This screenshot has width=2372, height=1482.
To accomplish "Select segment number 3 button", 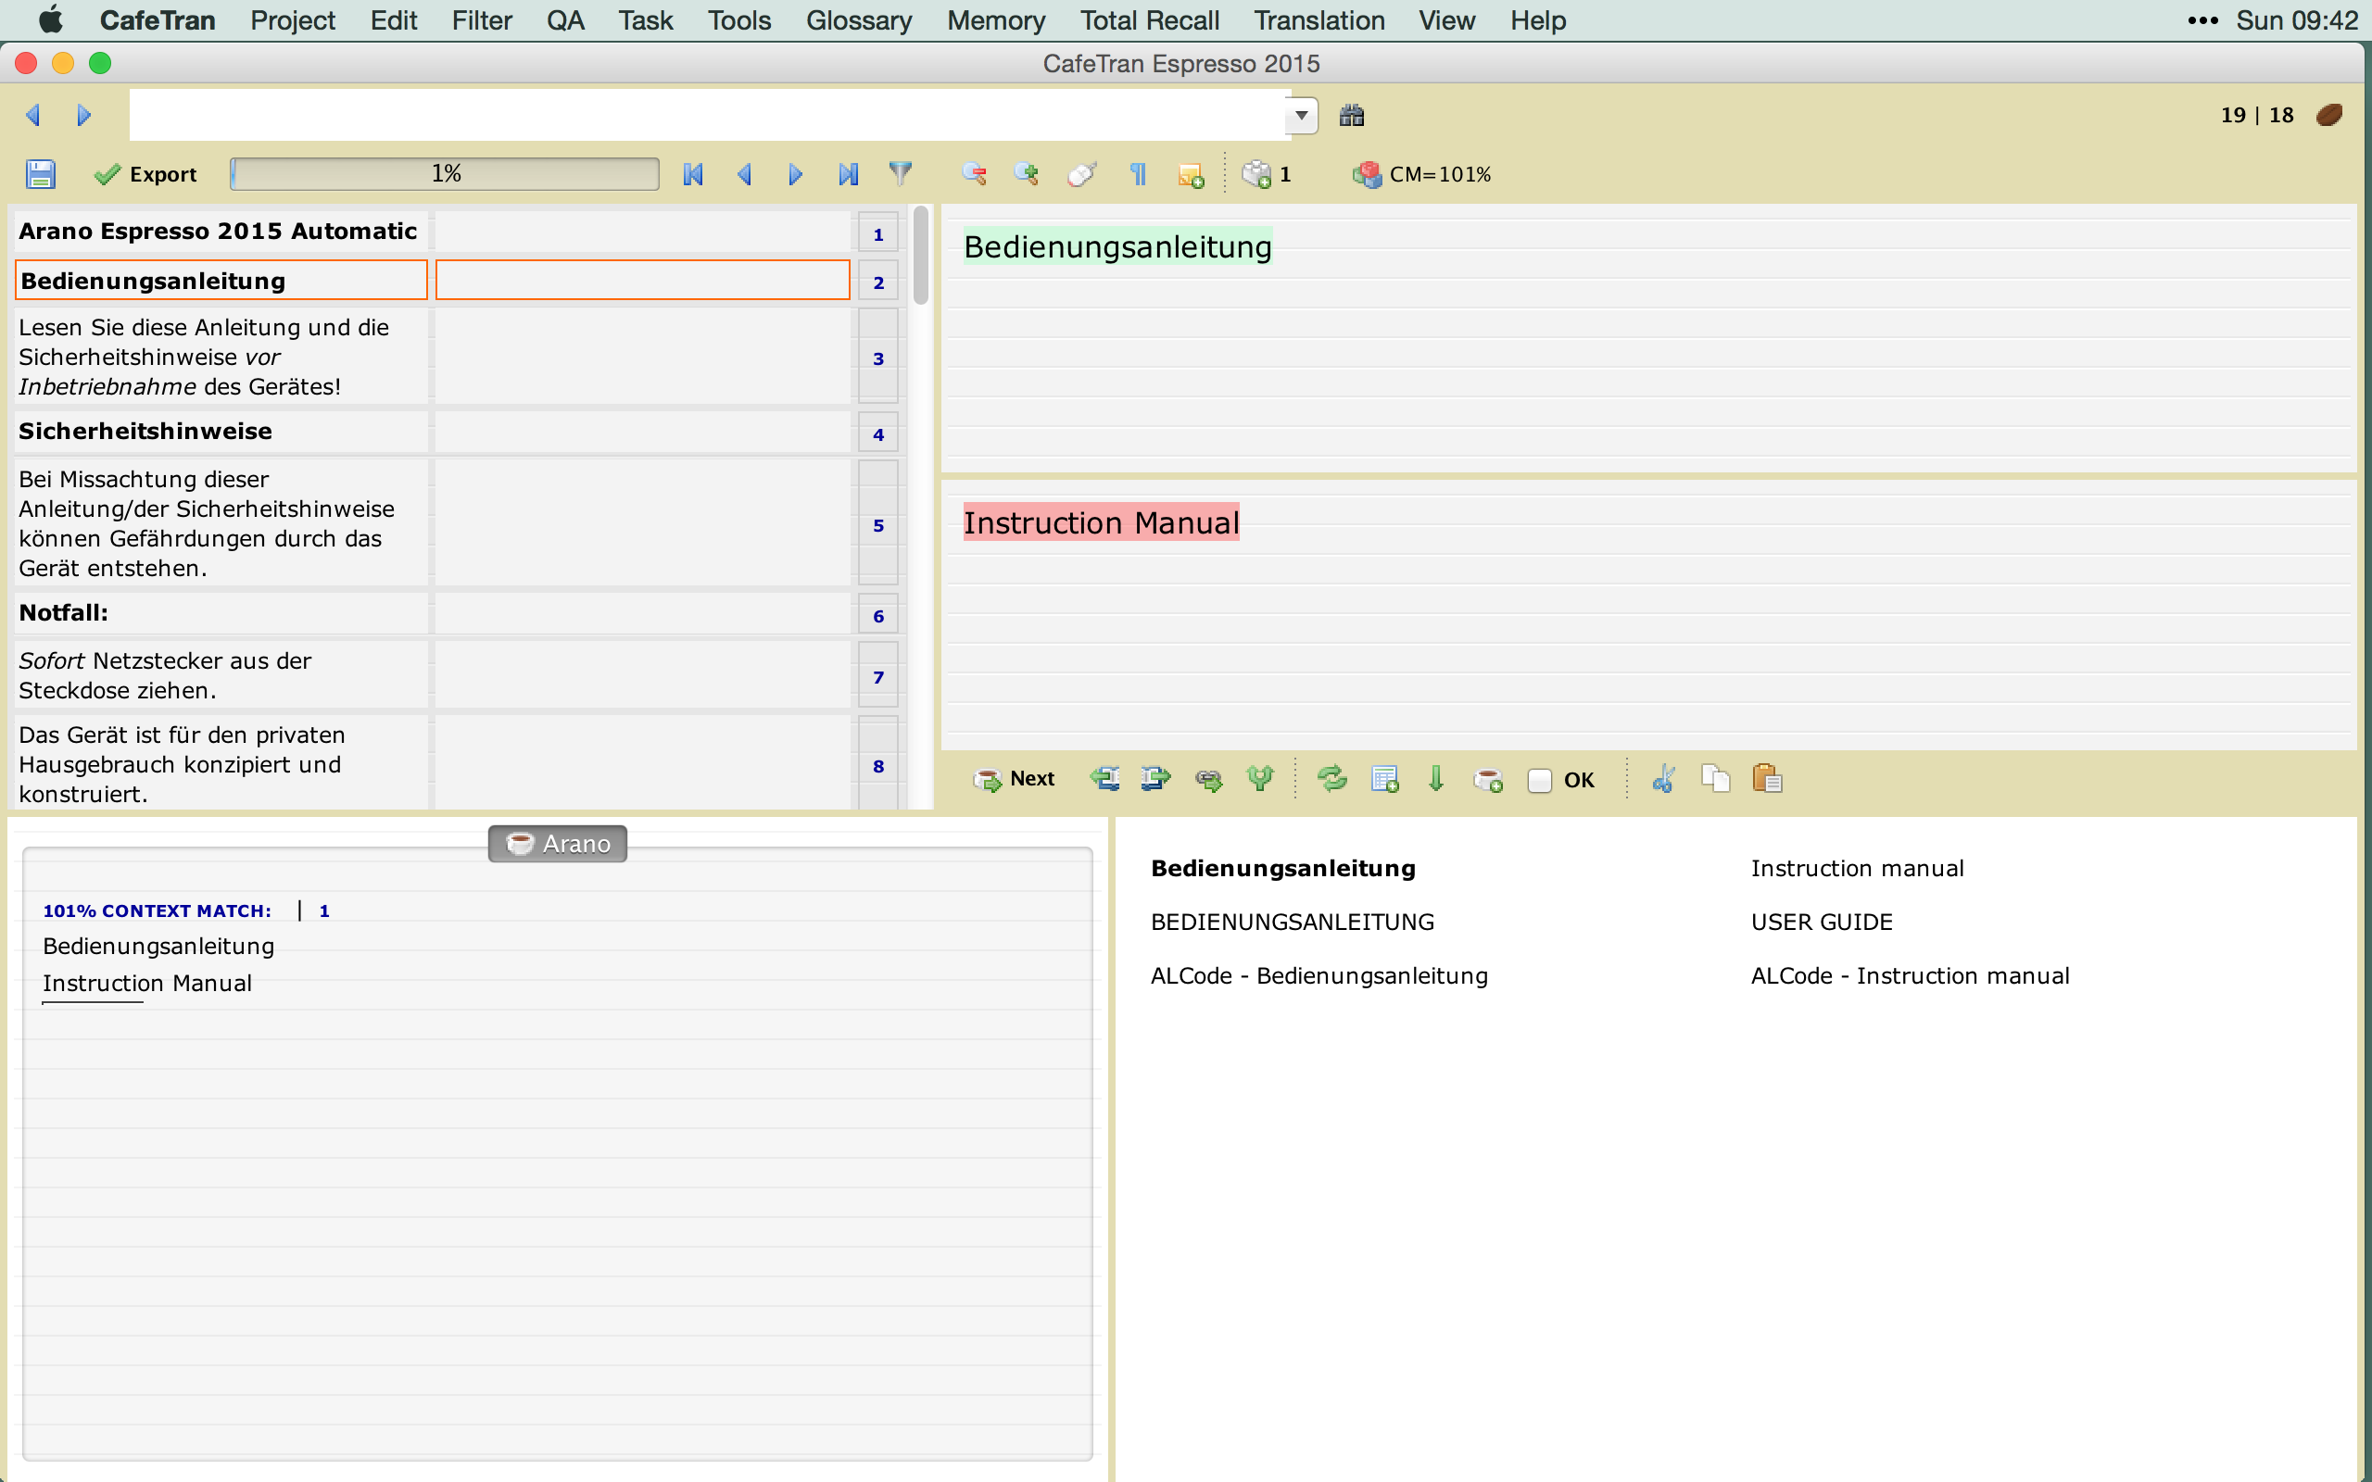I will 878,358.
